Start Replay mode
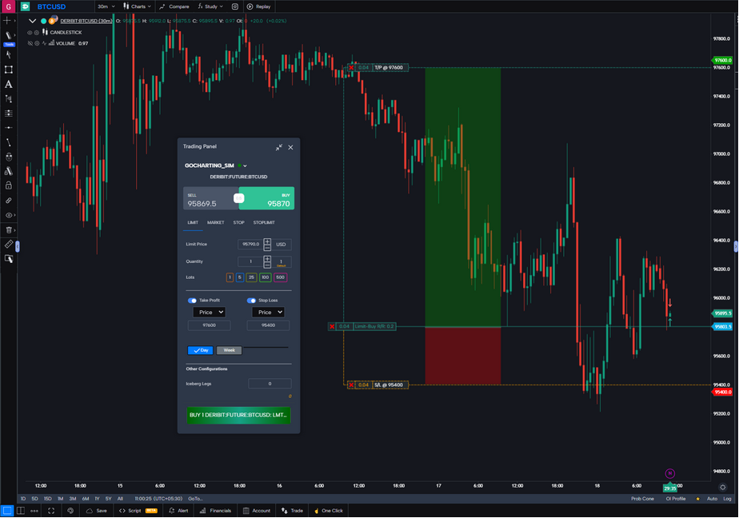This screenshot has height=518, width=739. [x=258, y=6]
